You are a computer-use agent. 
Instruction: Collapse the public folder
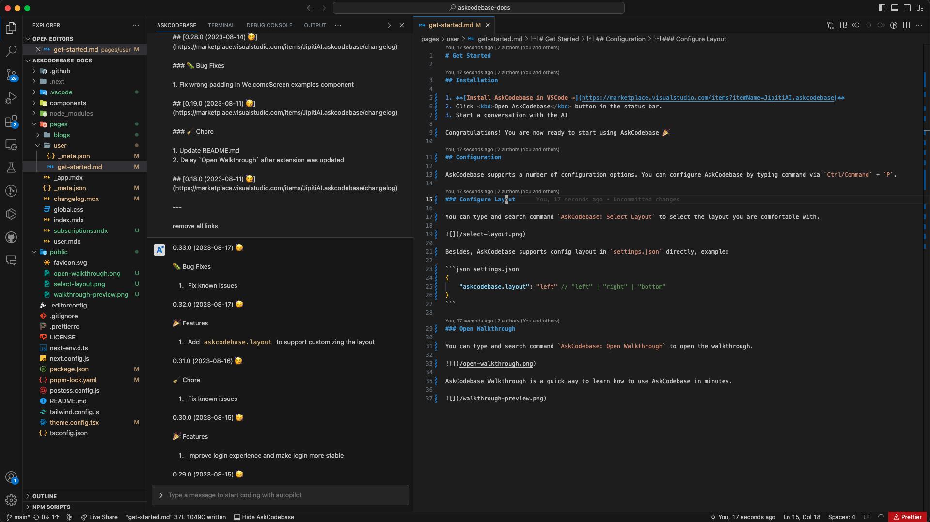click(59, 252)
